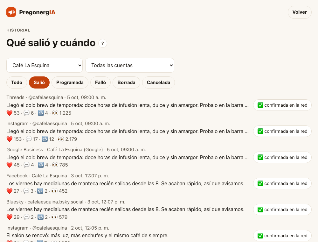Click heart icon on Instagram 5 oct post
318x242 pixels.
tap(9, 139)
